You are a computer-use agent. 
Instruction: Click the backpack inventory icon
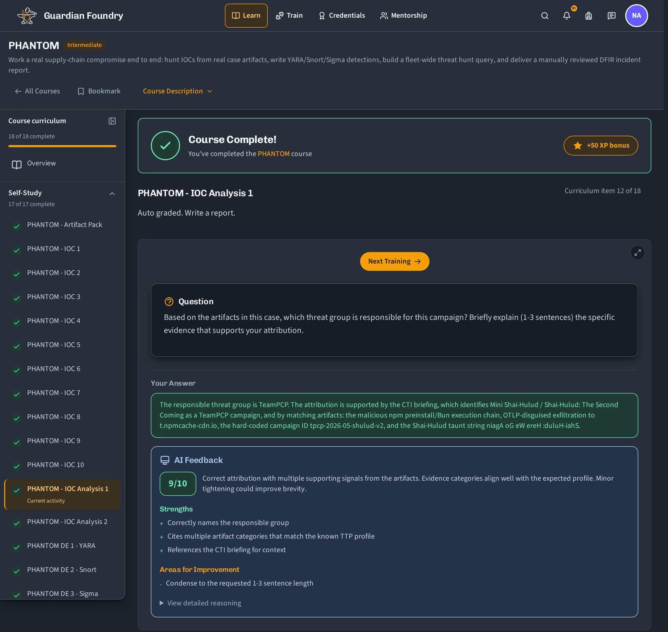[588, 15]
